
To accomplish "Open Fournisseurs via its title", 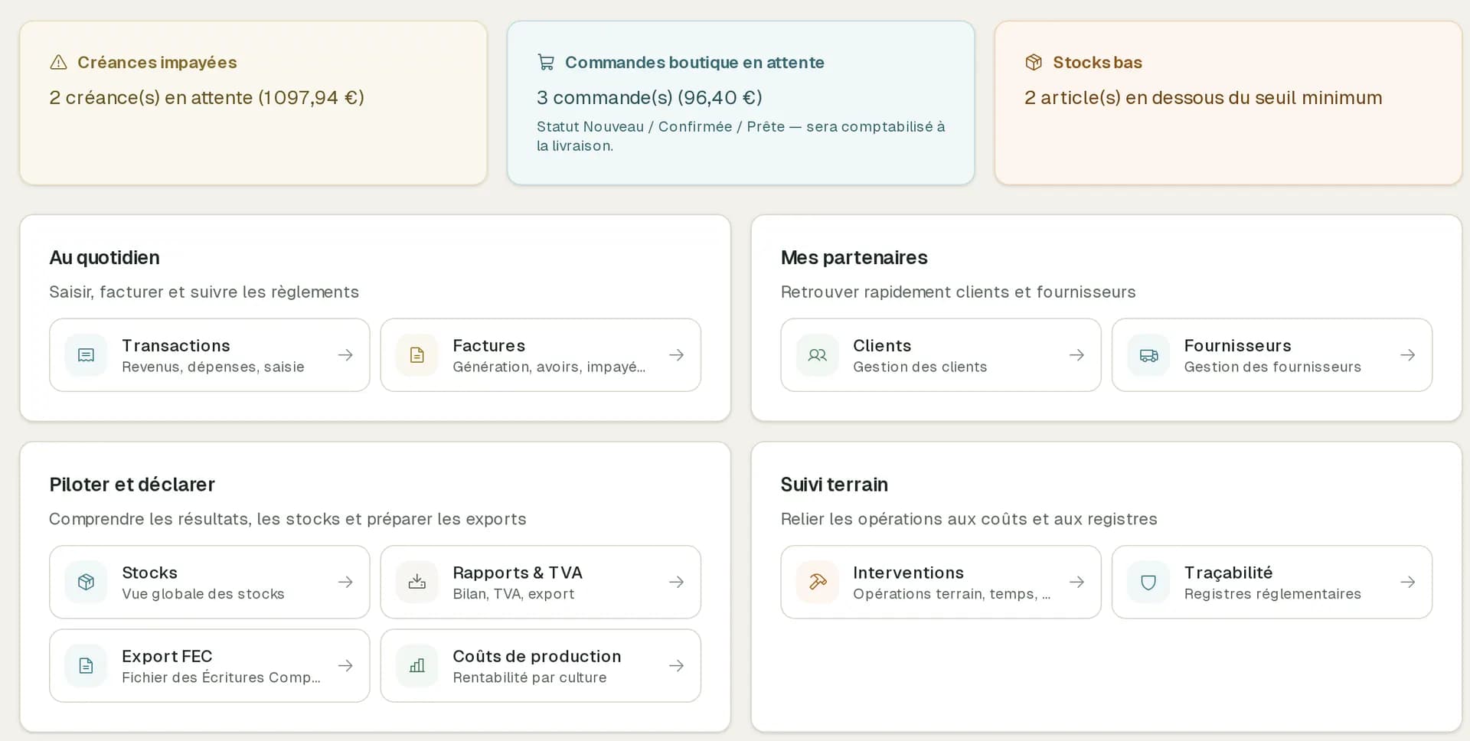I will 1237,346.
